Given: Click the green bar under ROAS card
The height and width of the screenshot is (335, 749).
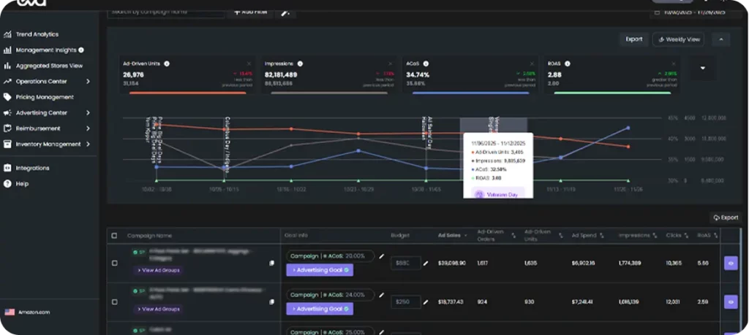Looking at the screenshot, I should click(x=612, y=93).
